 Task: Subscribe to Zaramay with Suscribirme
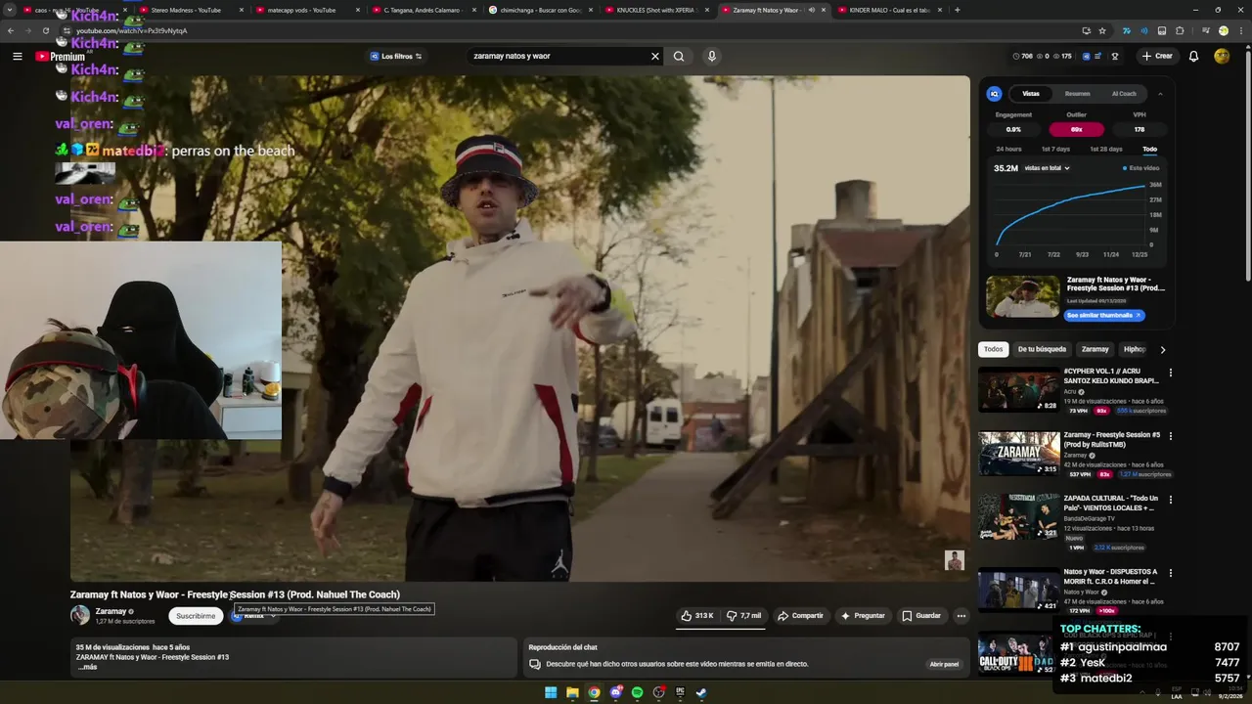[196, 616]
